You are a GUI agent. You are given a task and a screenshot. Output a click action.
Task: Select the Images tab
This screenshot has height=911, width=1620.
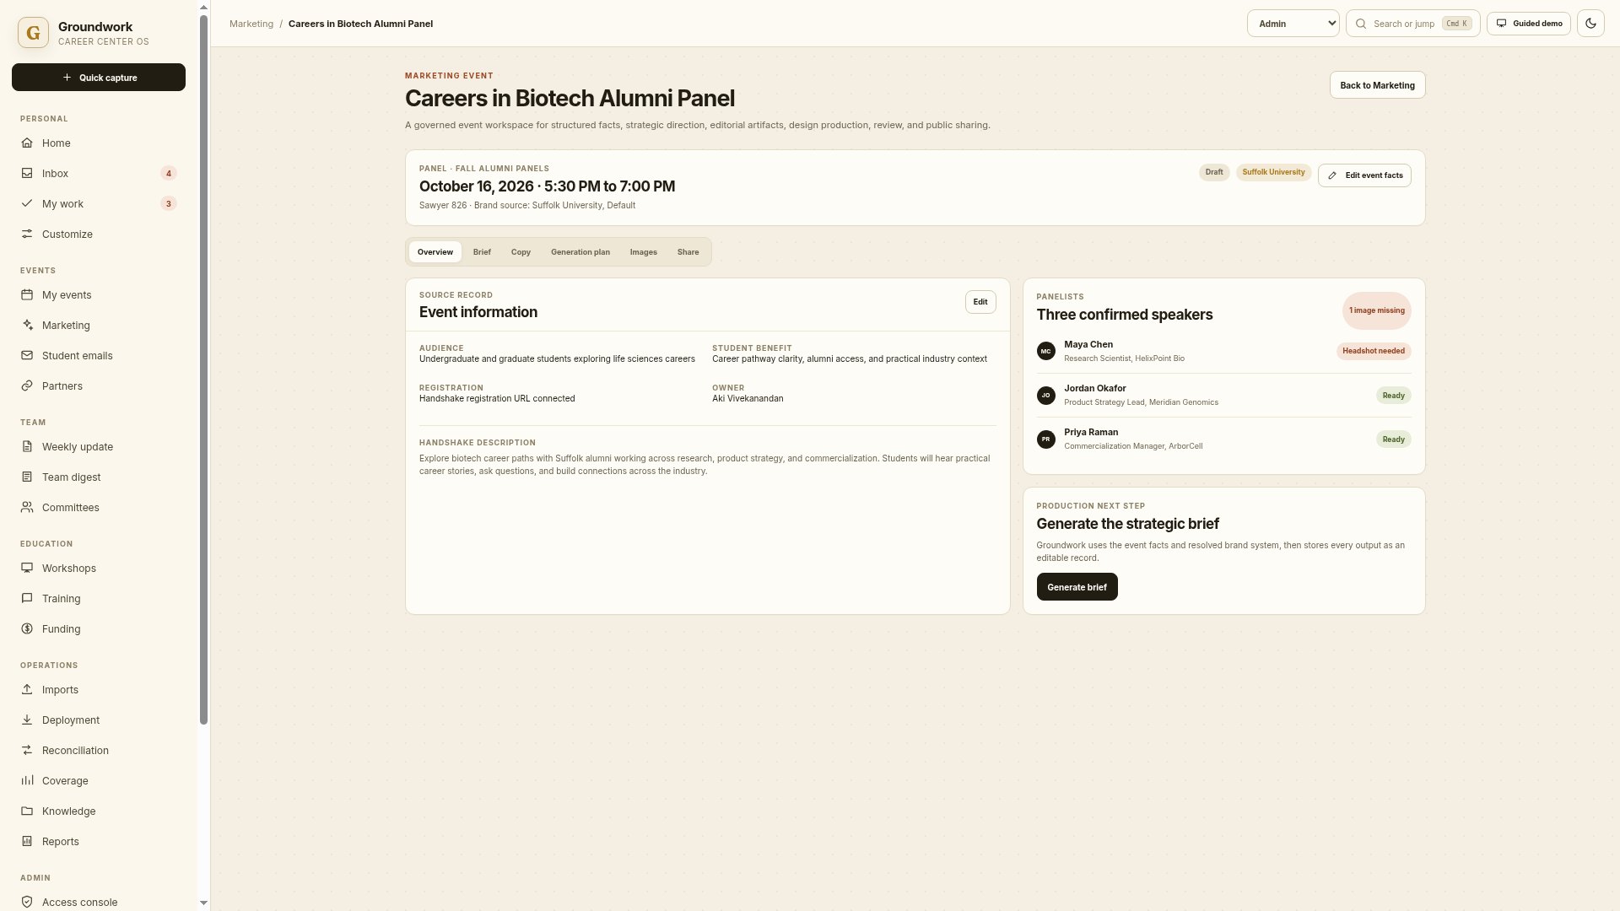point(643,252)
